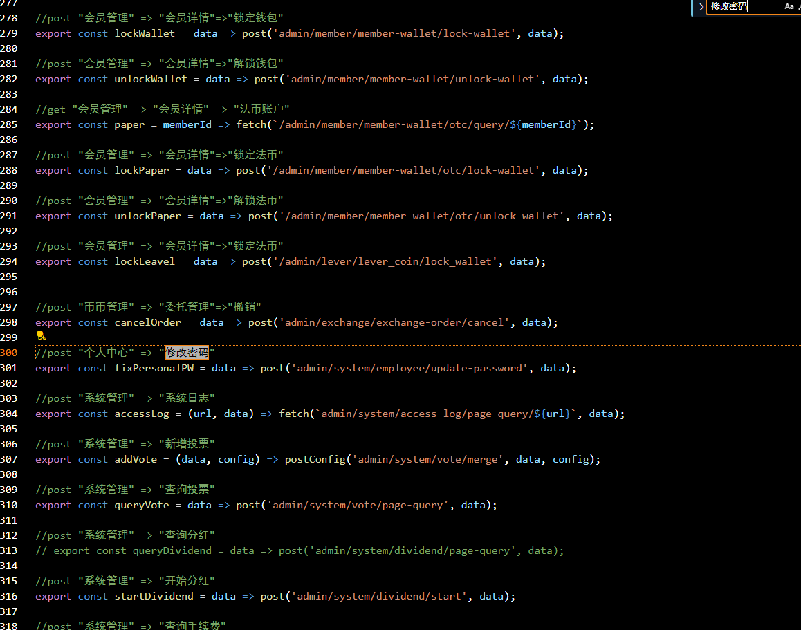Expand the replace row in find widget

coord(701,7)
